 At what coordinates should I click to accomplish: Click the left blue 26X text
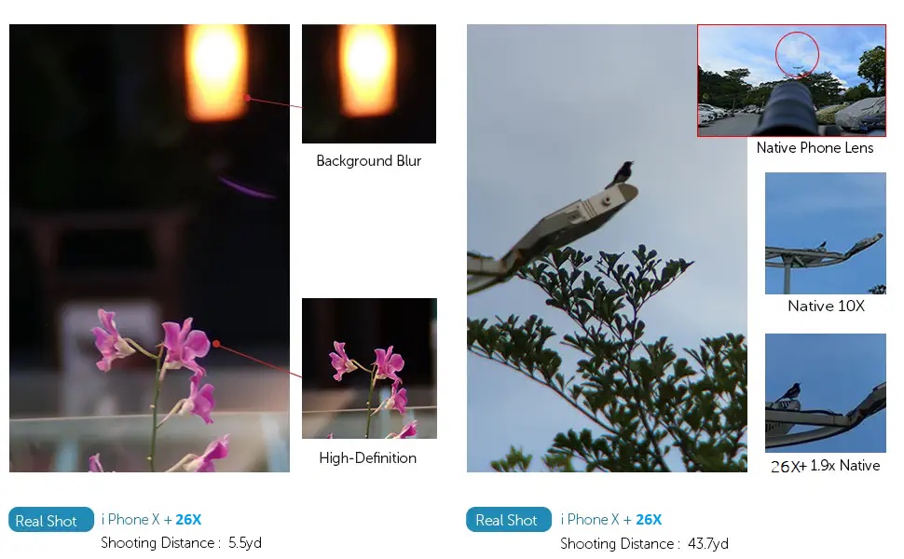[188, 520]
